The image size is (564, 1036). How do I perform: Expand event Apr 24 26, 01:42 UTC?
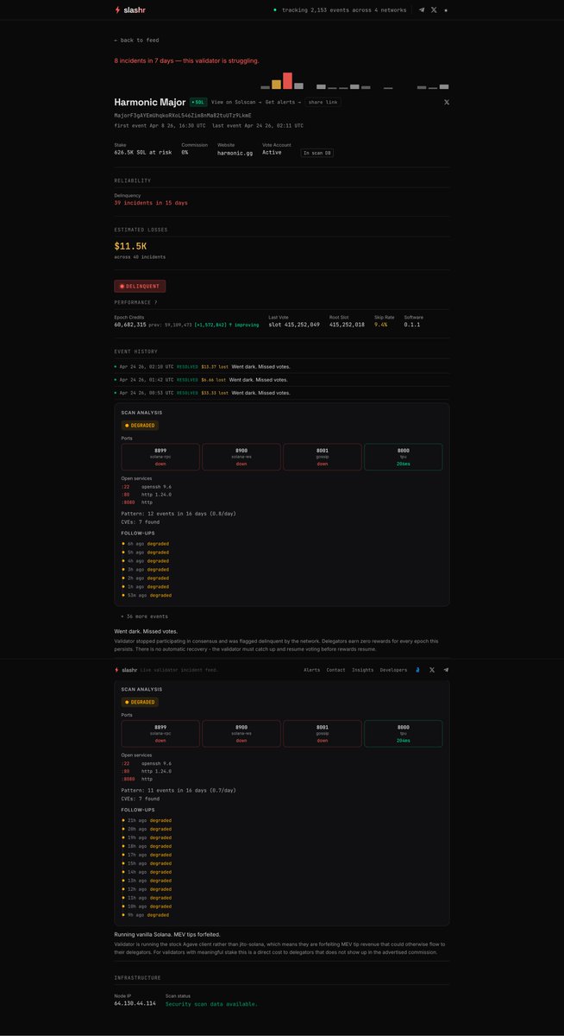tap(282, 379)
